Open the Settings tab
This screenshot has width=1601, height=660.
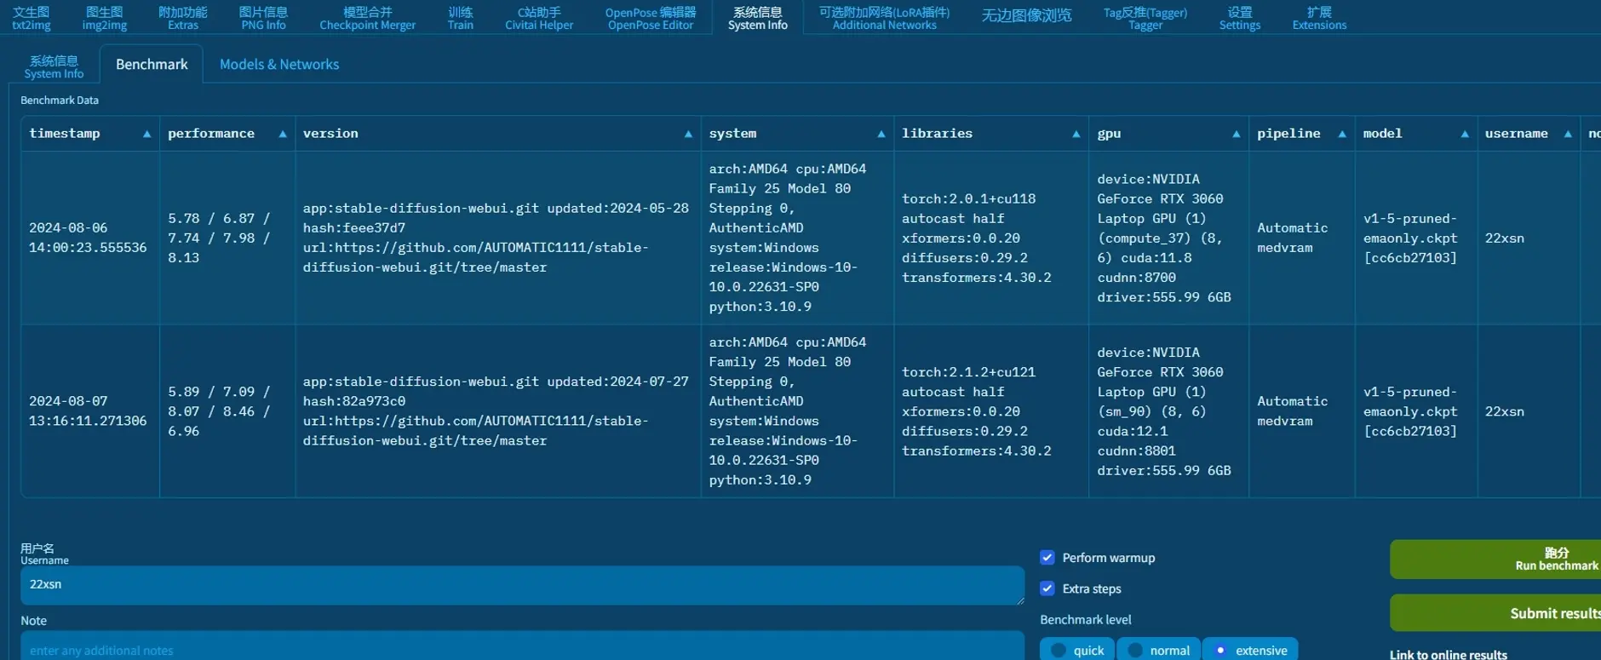1240,18
